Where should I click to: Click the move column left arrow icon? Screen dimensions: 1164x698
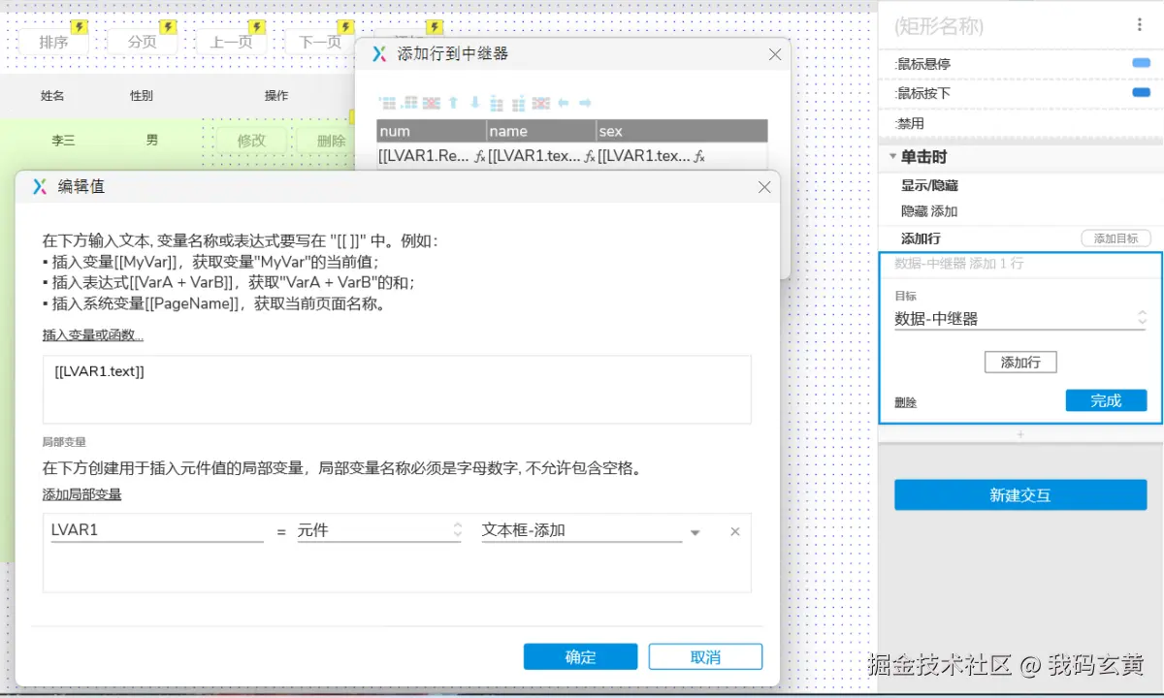[x=564, y=103]
